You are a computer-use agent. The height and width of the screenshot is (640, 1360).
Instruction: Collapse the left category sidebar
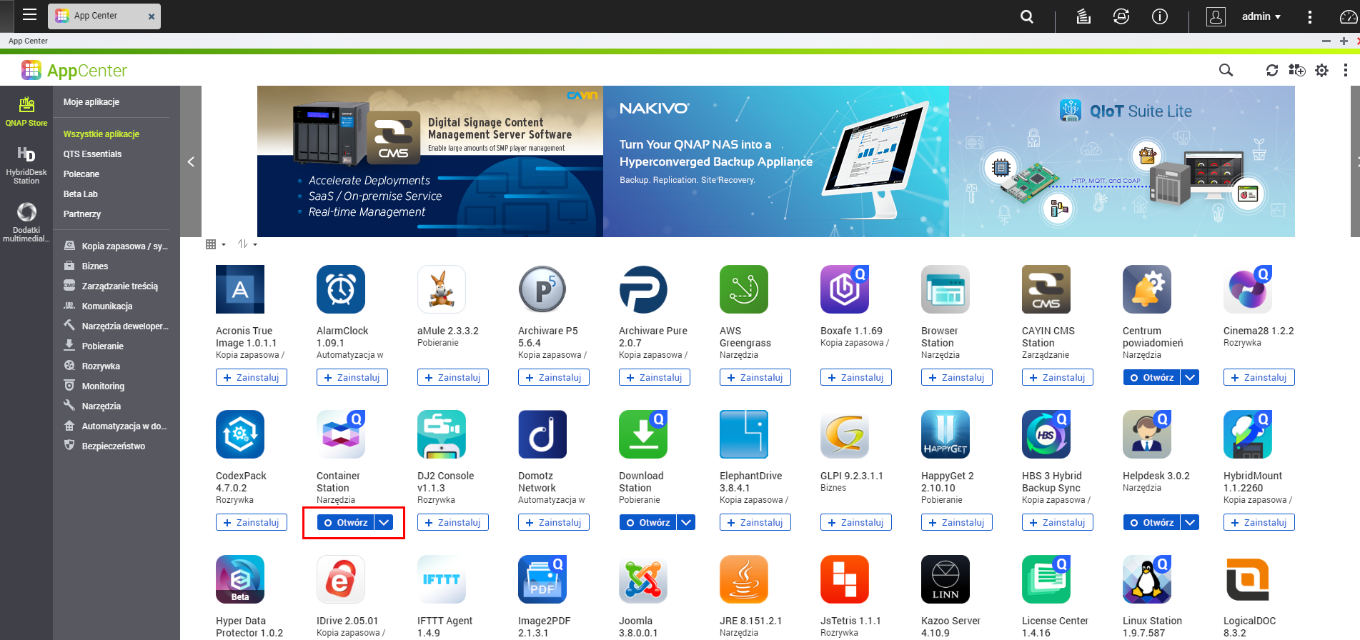[x=191, y=161]
